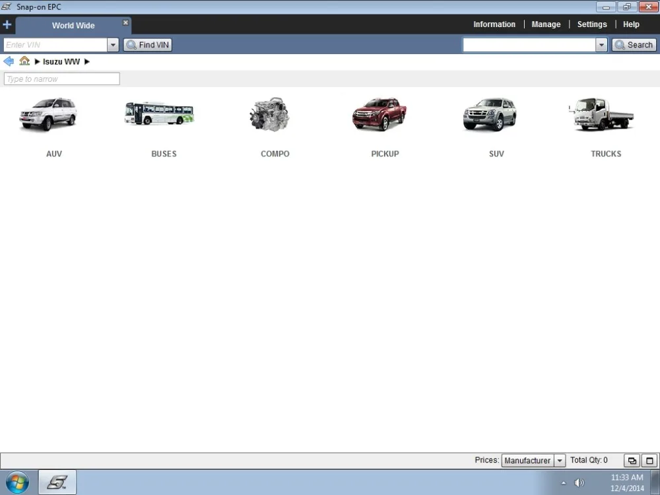Viewport: 660px width, 495px height.
Task: Select the COMPO engine component image
Action: pos(269,114)
